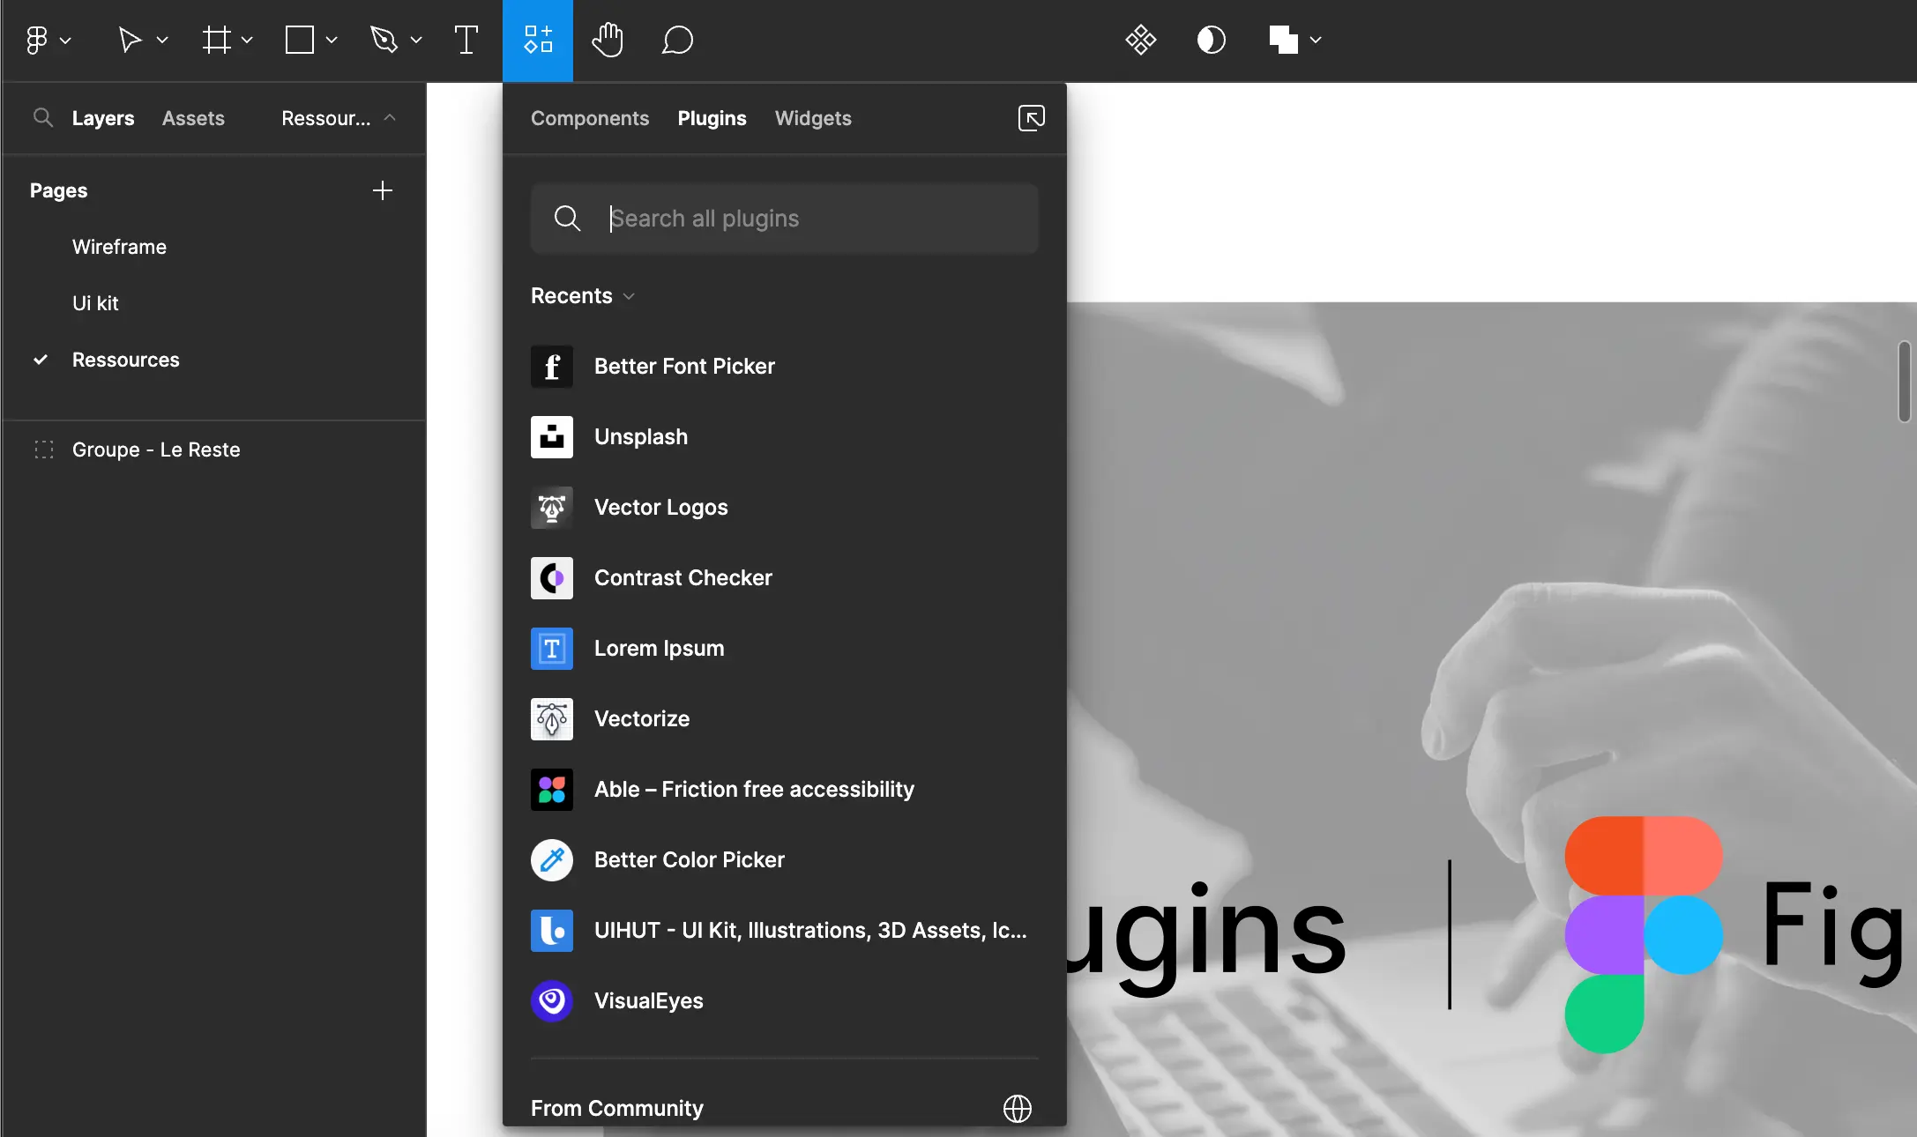Click the Figma logo on canvas
Image resolution: width=1917 pixels, height=1137 pixels.
tap(1644, 934)
